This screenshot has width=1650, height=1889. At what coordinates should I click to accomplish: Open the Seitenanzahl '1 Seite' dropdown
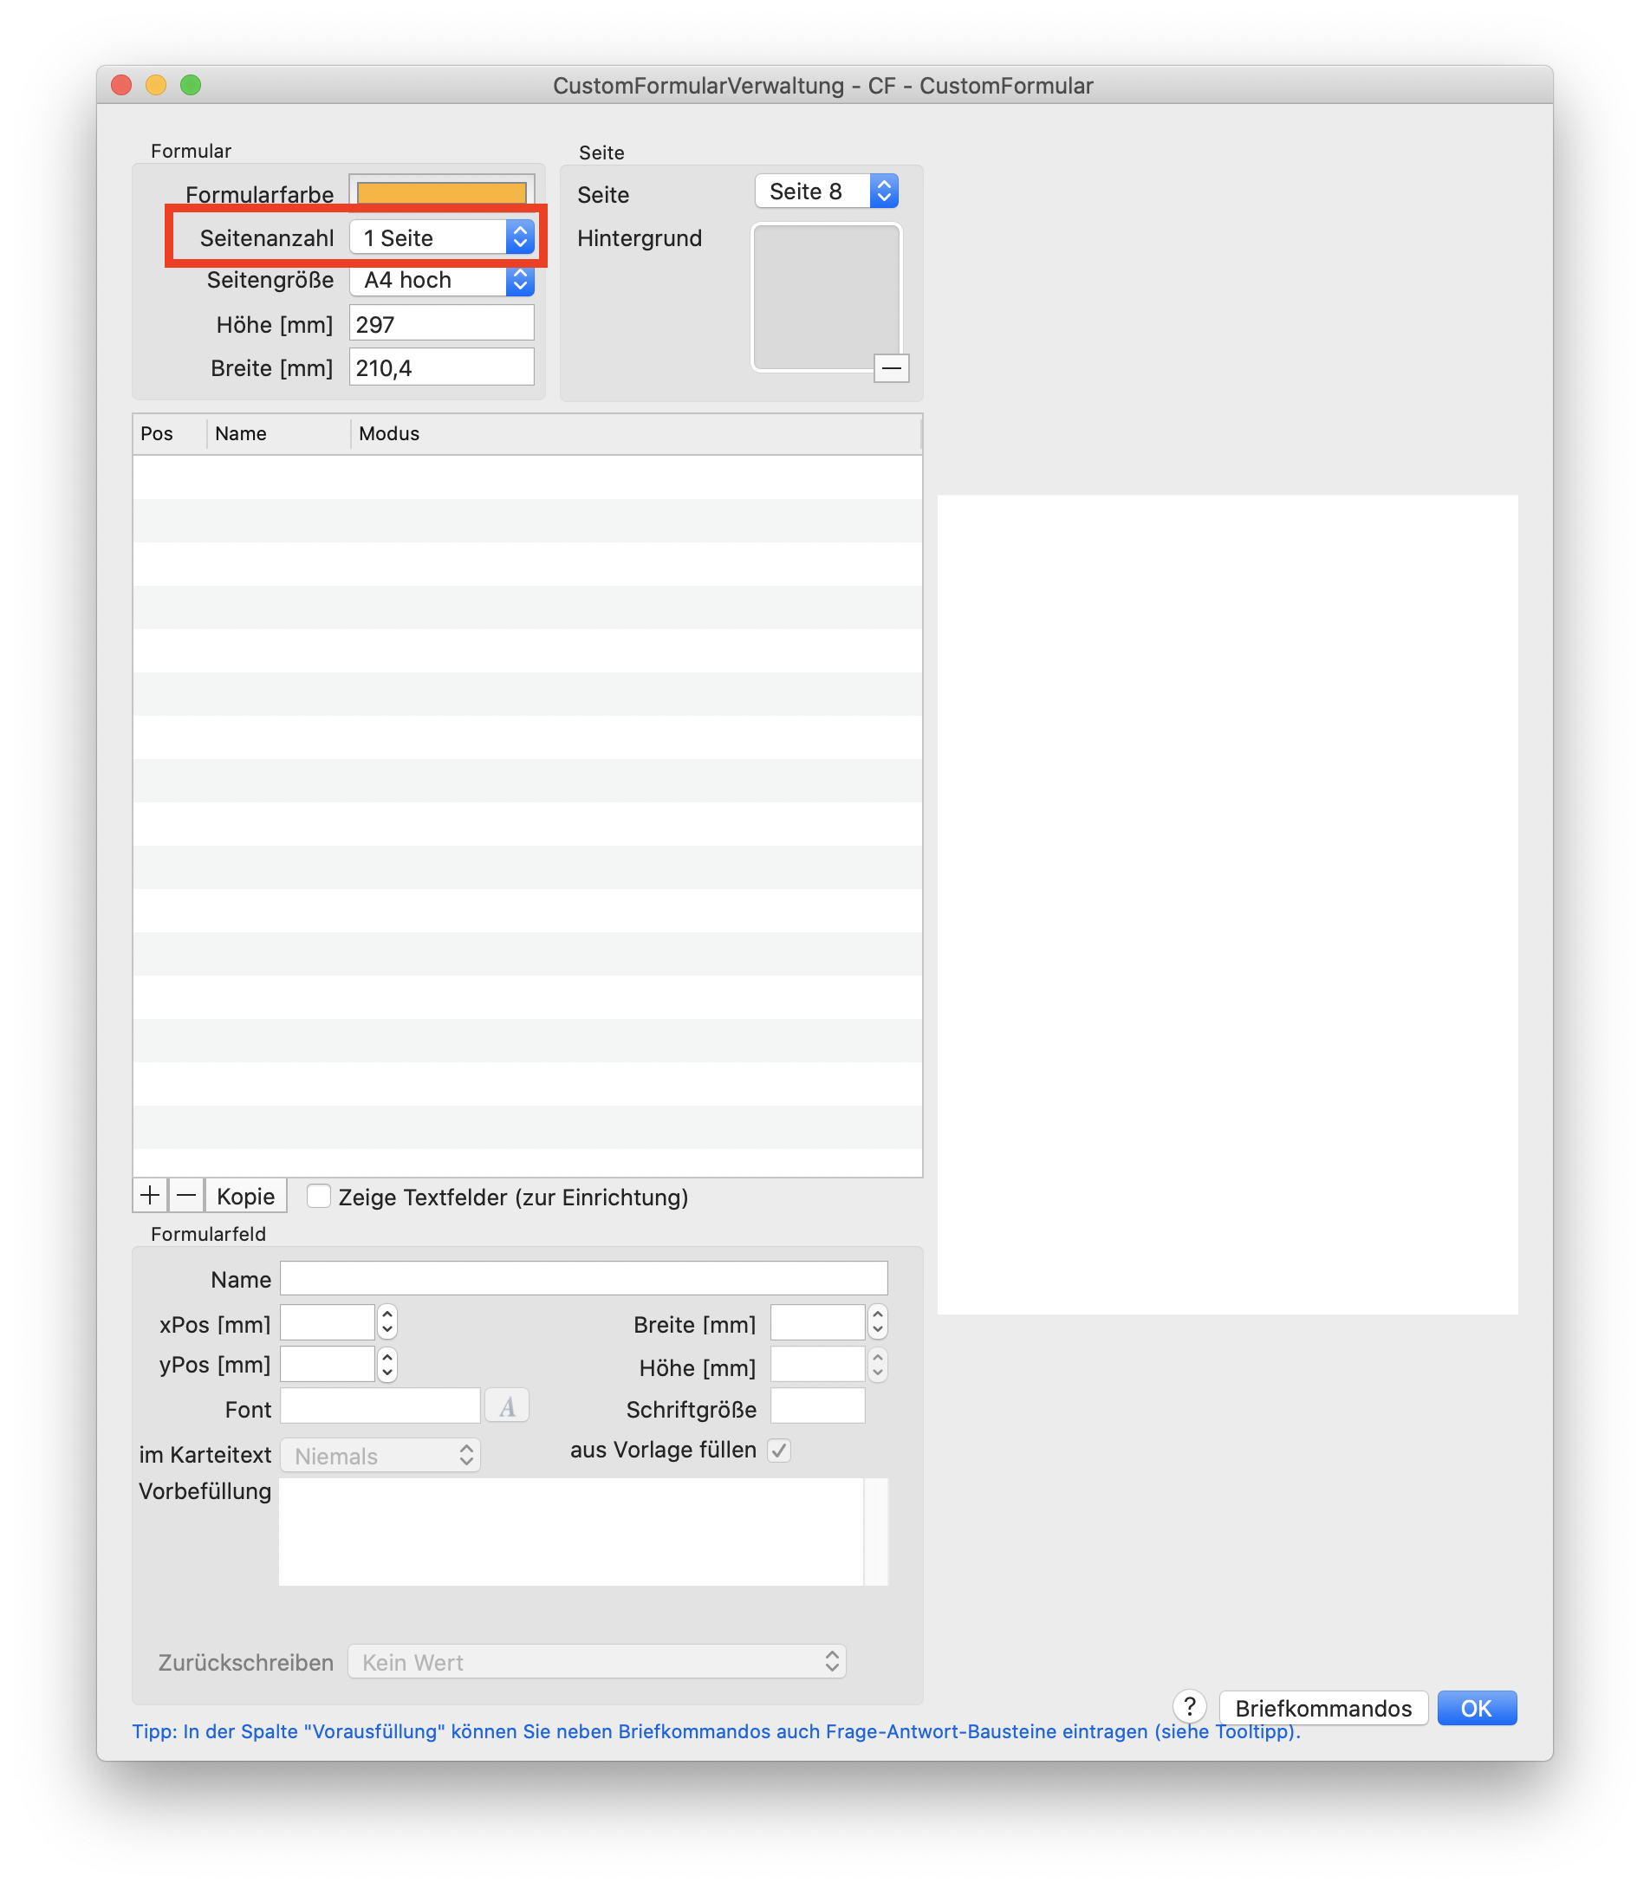pos(442,237)
